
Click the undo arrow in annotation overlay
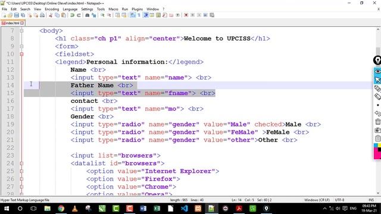[377, 114]
